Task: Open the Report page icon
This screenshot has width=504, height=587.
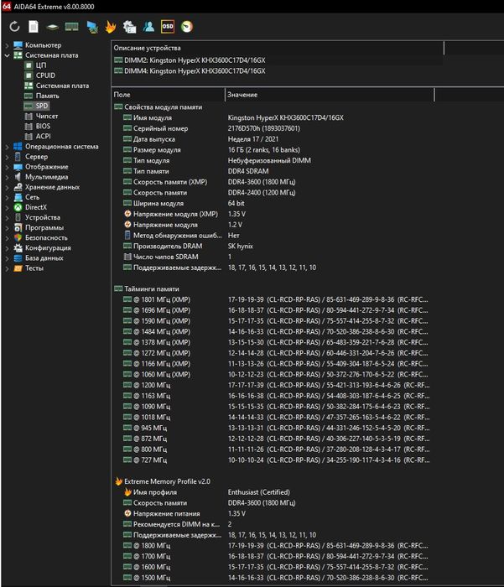Action: coord(34,27)
